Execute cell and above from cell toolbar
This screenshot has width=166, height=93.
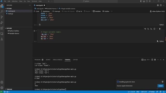(148, 29)
